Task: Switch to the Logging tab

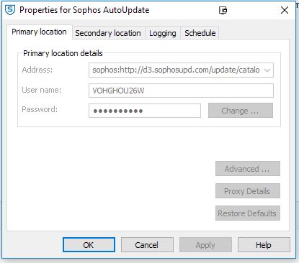Action: coord(163,33)
